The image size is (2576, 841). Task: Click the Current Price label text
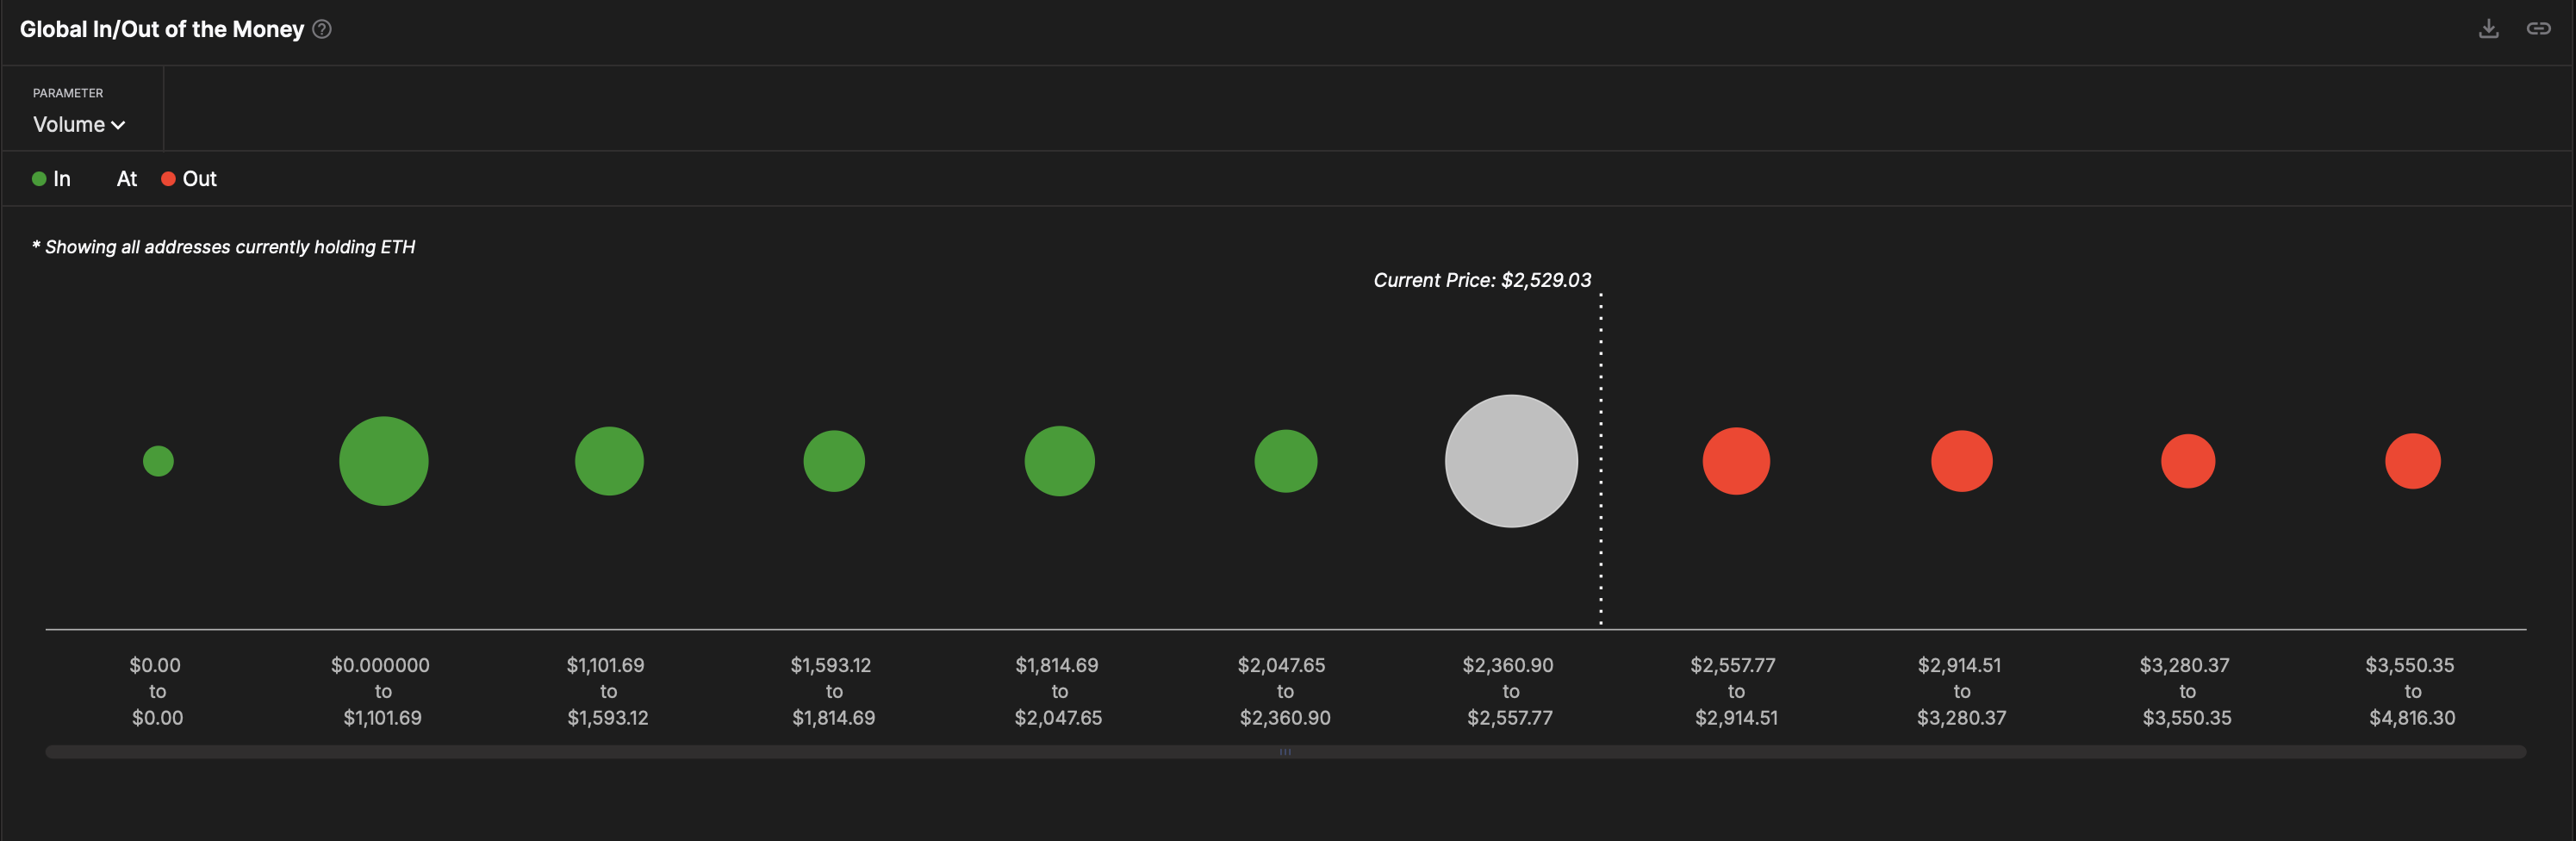[x=1482, y=280]
